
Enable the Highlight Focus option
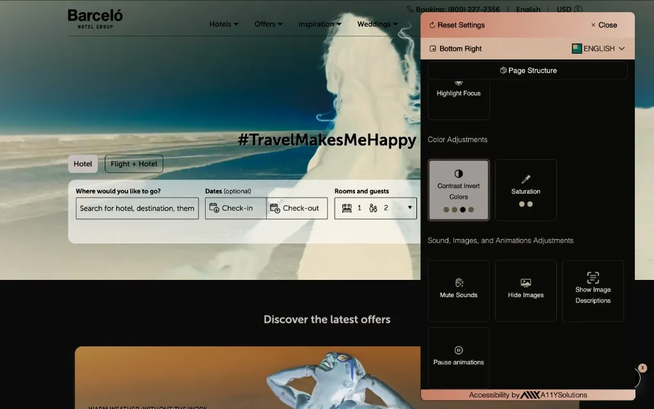click(459, 96)
